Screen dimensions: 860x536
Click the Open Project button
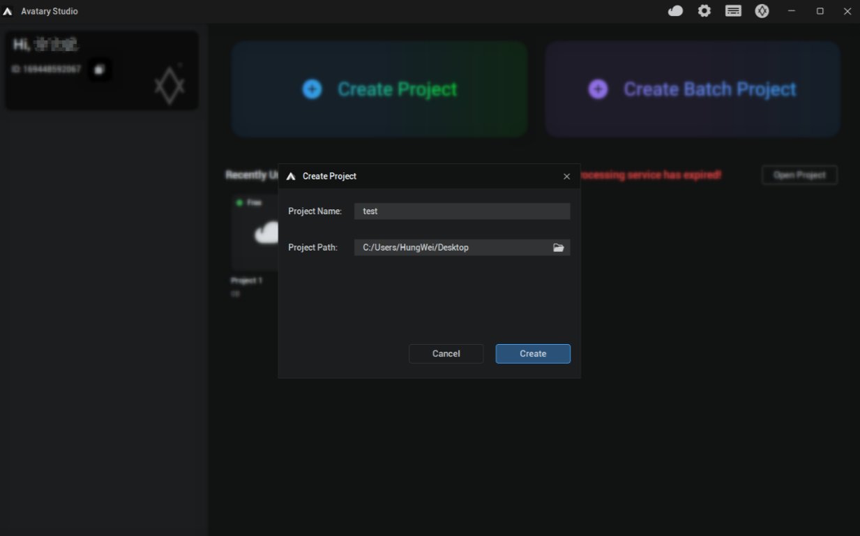click(799, 175)
